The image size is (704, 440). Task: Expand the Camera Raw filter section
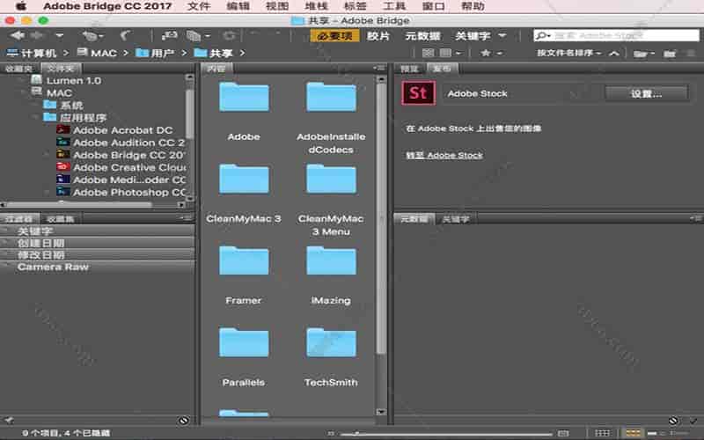53,267
